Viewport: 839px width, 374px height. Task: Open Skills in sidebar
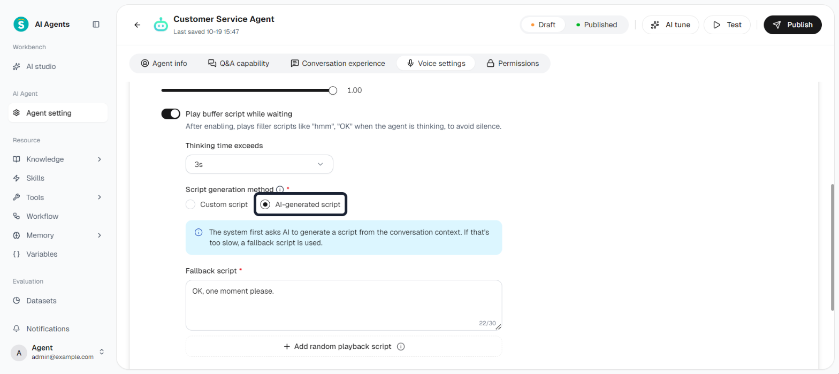[x=58, y=178]
